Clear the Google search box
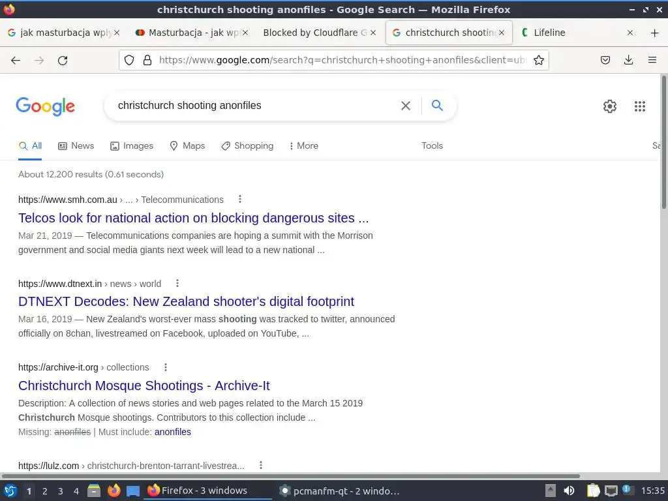 tap(406, 106)
